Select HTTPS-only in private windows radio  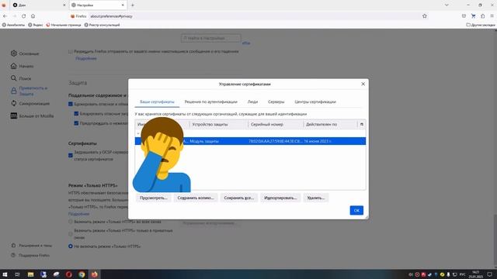(71, 234)
